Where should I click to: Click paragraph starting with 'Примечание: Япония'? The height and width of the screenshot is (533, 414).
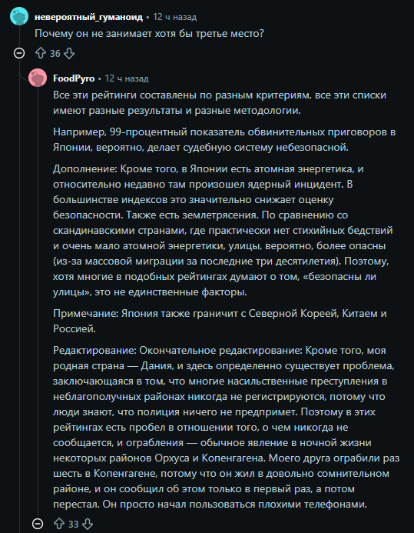[220, 321]
